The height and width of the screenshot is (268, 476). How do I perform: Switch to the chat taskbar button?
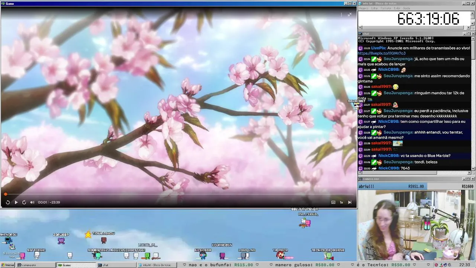[116, 265]
